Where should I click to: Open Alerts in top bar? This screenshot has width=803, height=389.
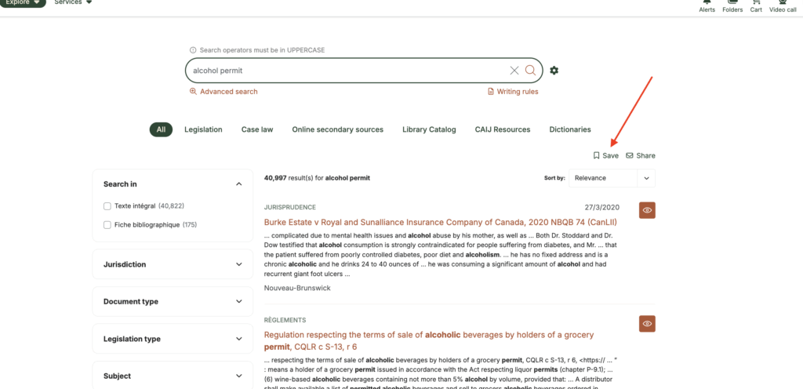point(707,6)
